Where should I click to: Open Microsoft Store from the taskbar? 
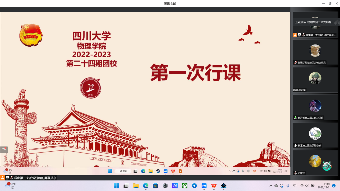(x=155, y=186)
